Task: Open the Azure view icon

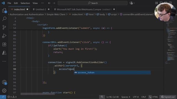Action: click(4, 53)
